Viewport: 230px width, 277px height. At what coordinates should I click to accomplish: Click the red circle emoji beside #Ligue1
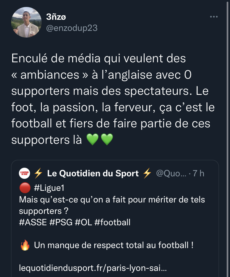(x=25, y=188)
